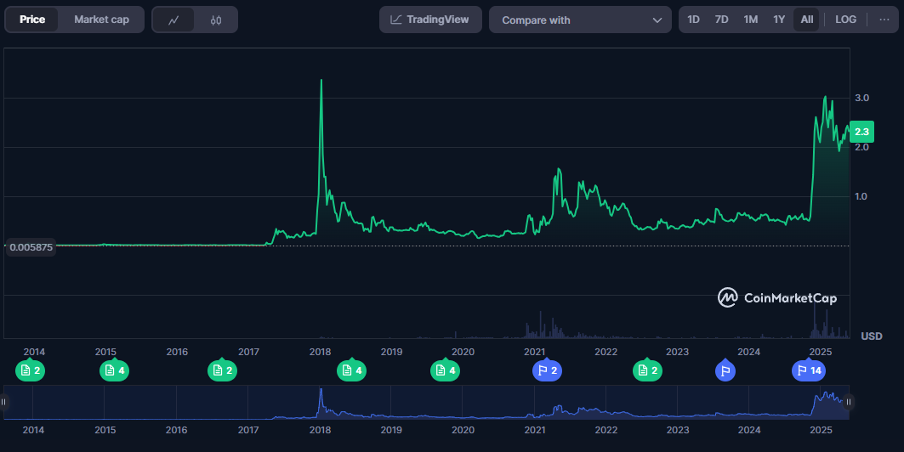Viewport: 904px width, 452px height.
Task: Set range to 1M
Action: click(x=750, y=20)
